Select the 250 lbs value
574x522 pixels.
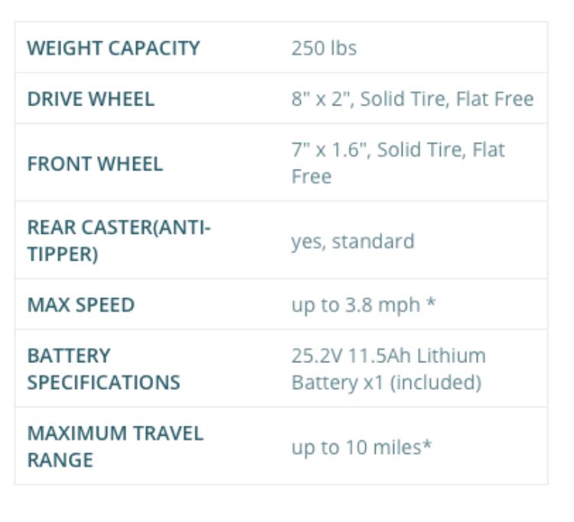(x=324, y=48)
